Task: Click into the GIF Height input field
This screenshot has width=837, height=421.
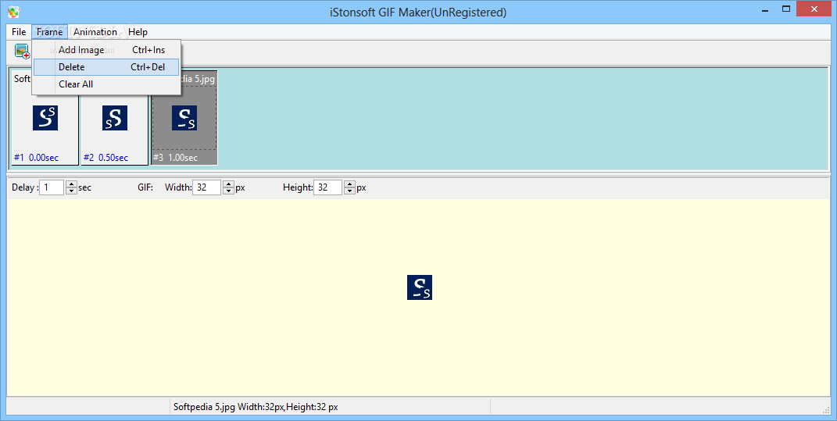Action: 327,187
